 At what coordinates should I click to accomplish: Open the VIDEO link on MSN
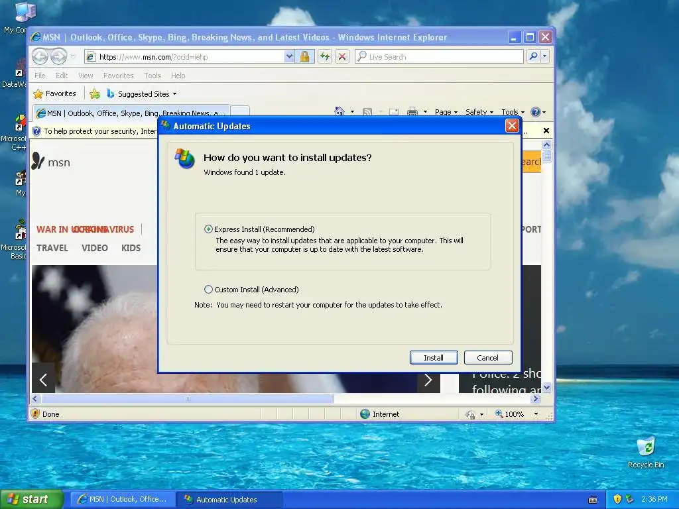pos(94,248)
